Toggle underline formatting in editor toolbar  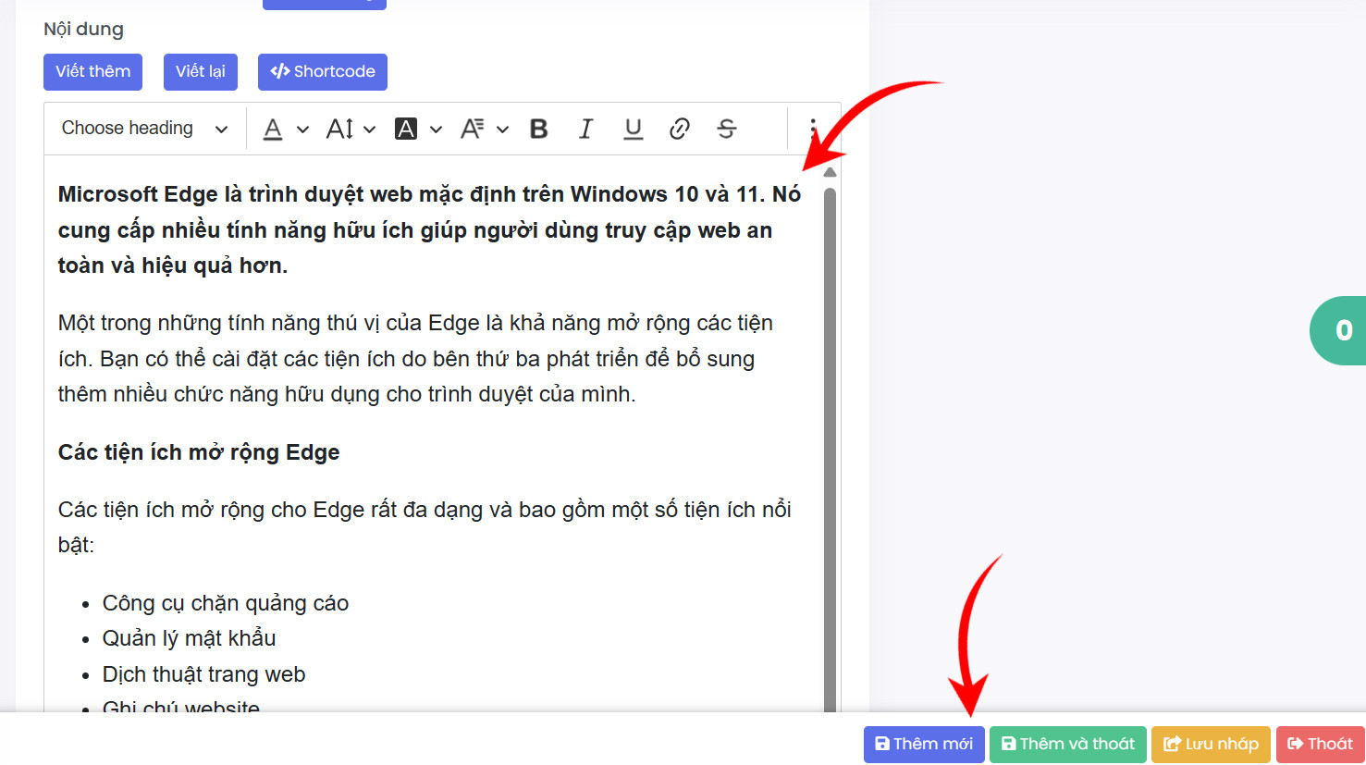point(633,129)
